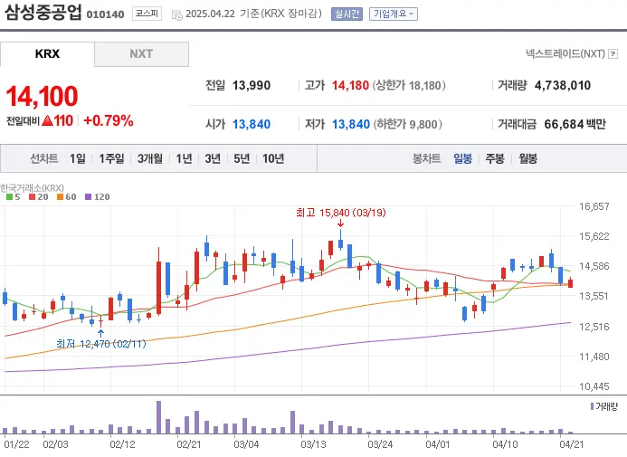Click the 04/21 date axis label
627x457 pixels.
572,444
